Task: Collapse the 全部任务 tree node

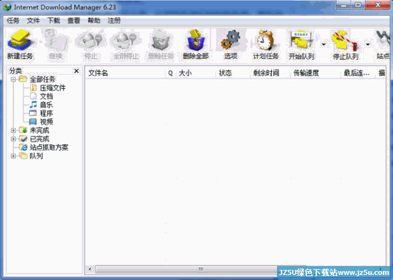Action: [13, 79]
